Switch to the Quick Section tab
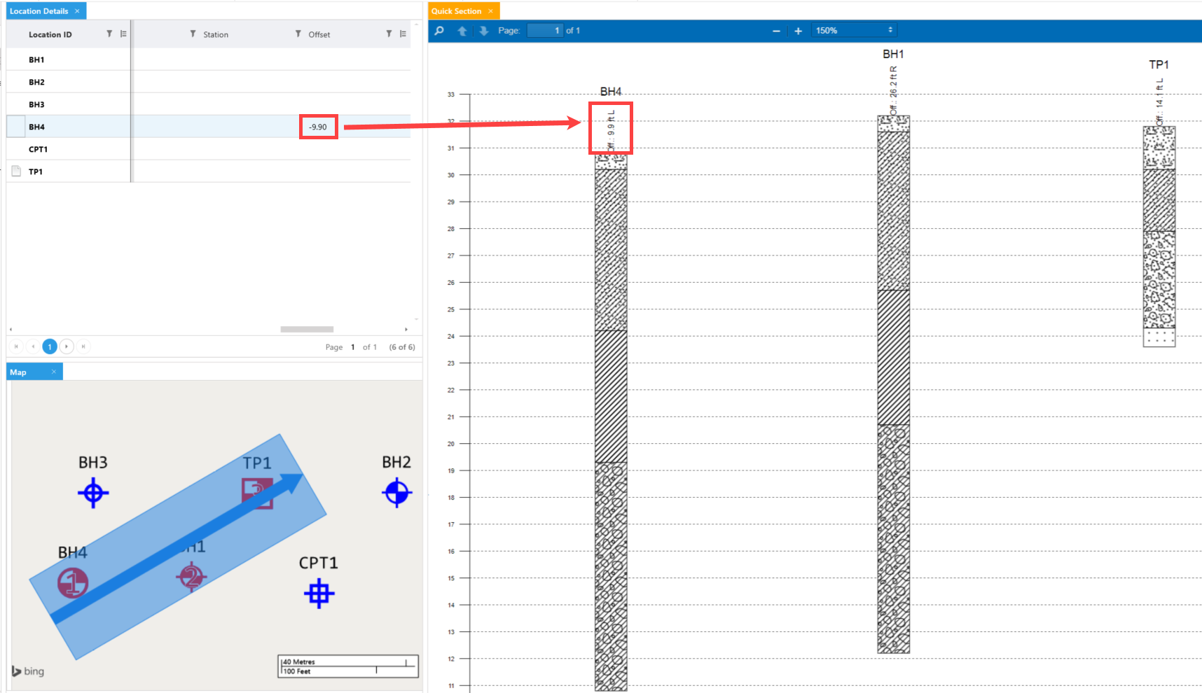Screen dimensions: 1202x693 coord(456,11)
